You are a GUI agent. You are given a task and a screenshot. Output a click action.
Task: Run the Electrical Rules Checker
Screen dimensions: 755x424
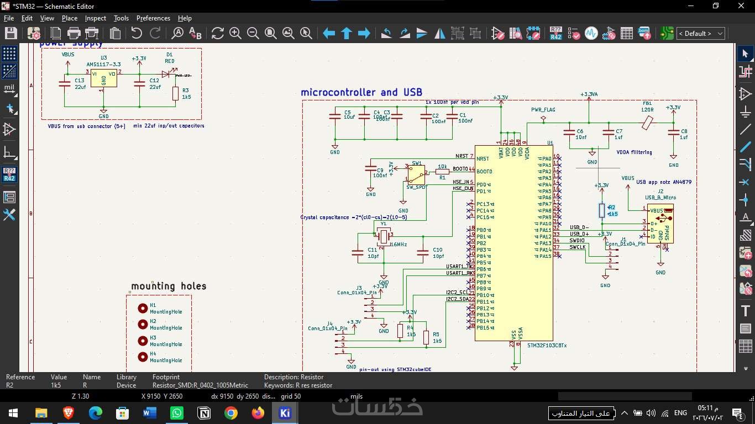pos(573,33)
